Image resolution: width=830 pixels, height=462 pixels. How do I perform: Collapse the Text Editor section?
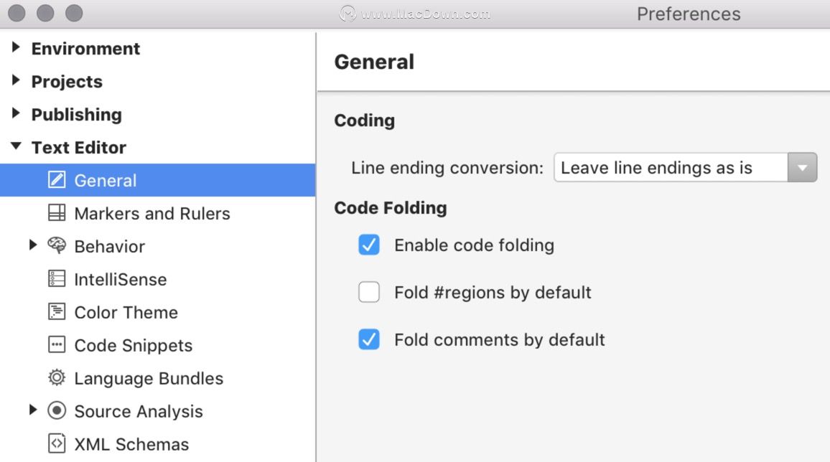pos(16,146)
